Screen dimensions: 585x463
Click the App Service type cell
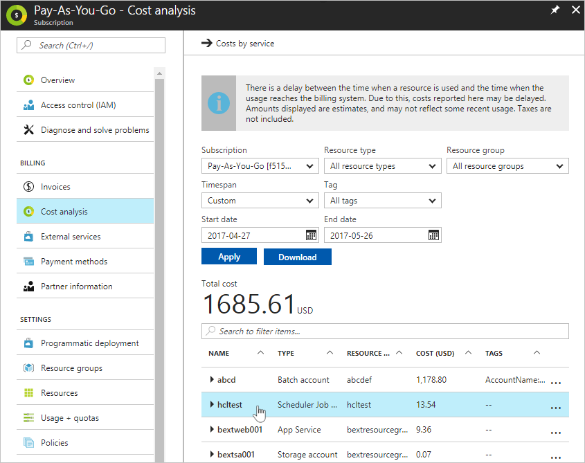point(299,430)
